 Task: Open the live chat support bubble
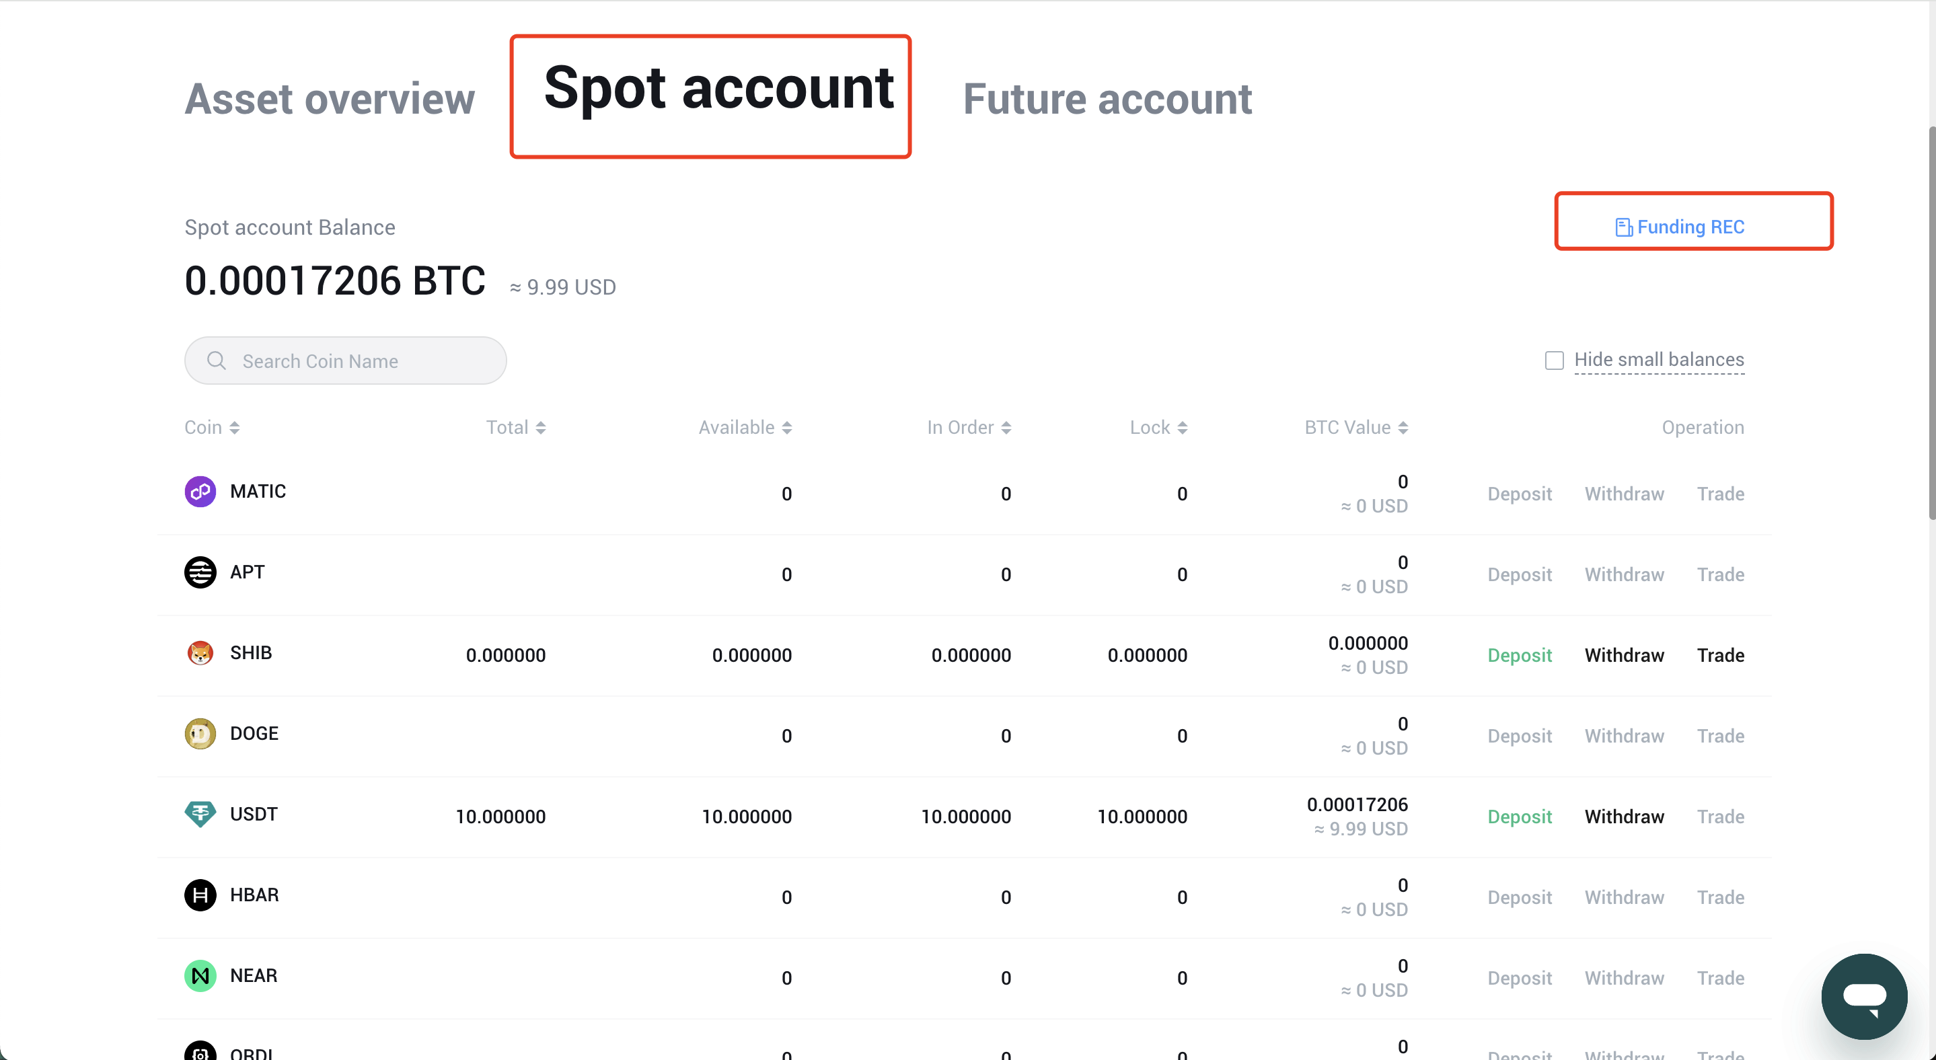pyautogui.click(x=1864, y=996)
